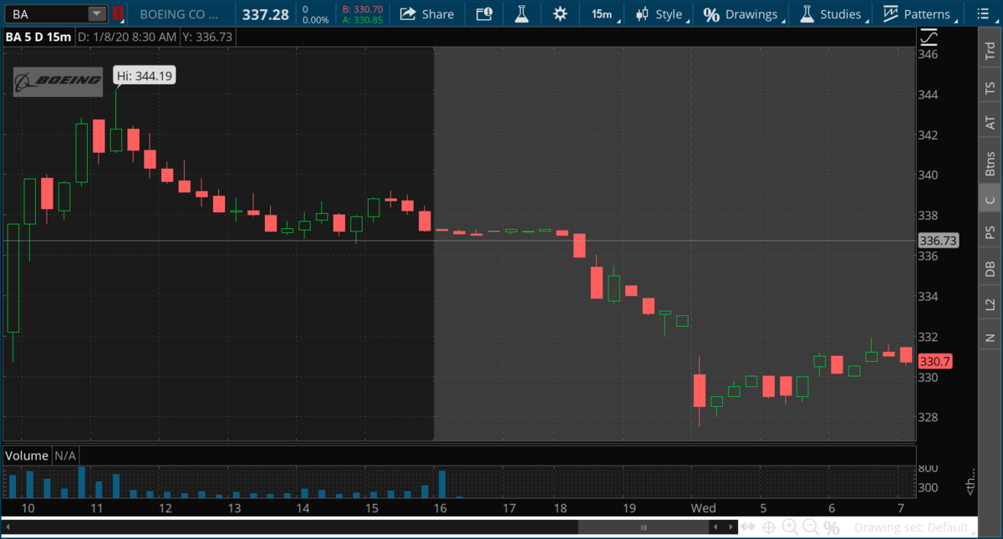Click the N/A volume value
The height and width of the screenshot is (539, 1003).
[65, 455]
